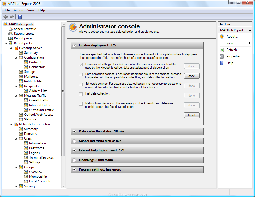
Task: Click the Scheduled tasks tree icon
Action: pyautogui.click(x=11, y=29)
